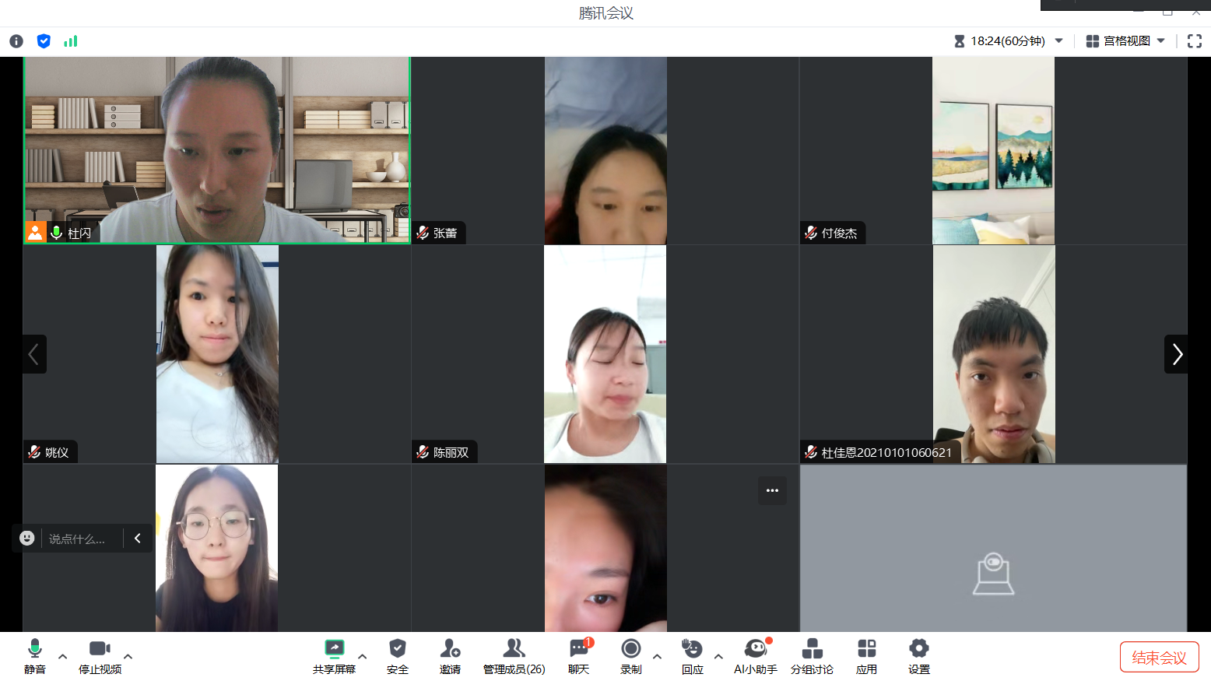Click 结束会议 to end the meeting

pos(1159,657)
